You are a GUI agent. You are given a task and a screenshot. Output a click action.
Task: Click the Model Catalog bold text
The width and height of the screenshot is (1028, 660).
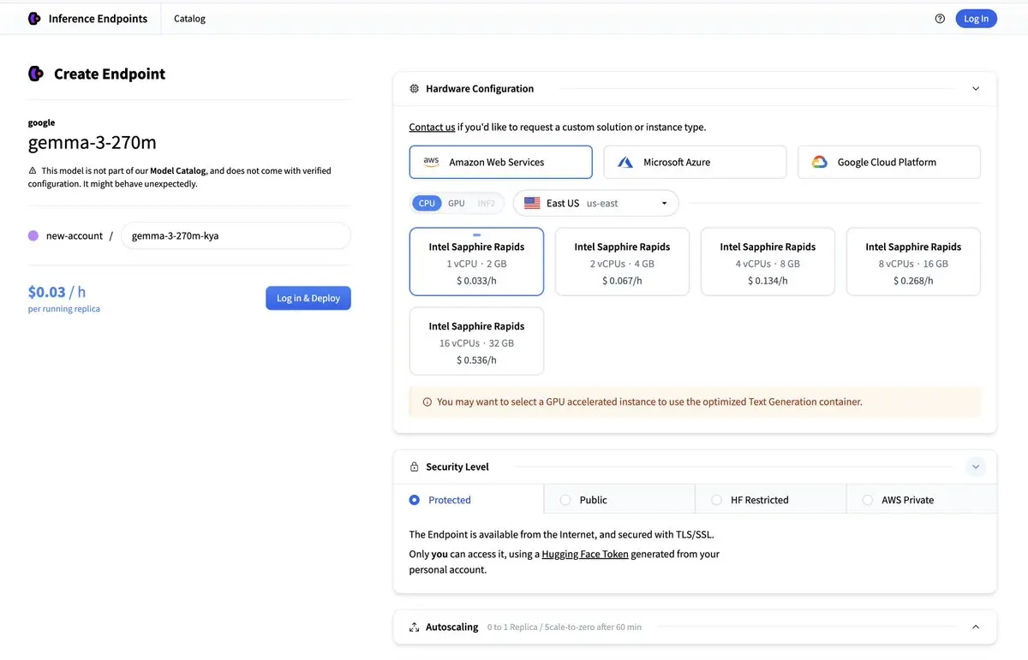coord(178,170)
